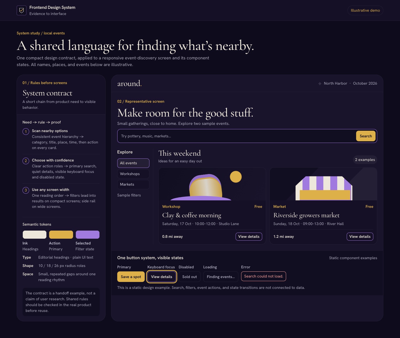
Task: Click the Action gold color swatch
Action: pos(61,234)
